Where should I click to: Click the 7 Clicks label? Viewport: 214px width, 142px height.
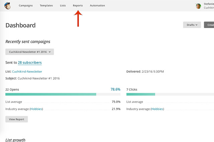coord(132,89)
